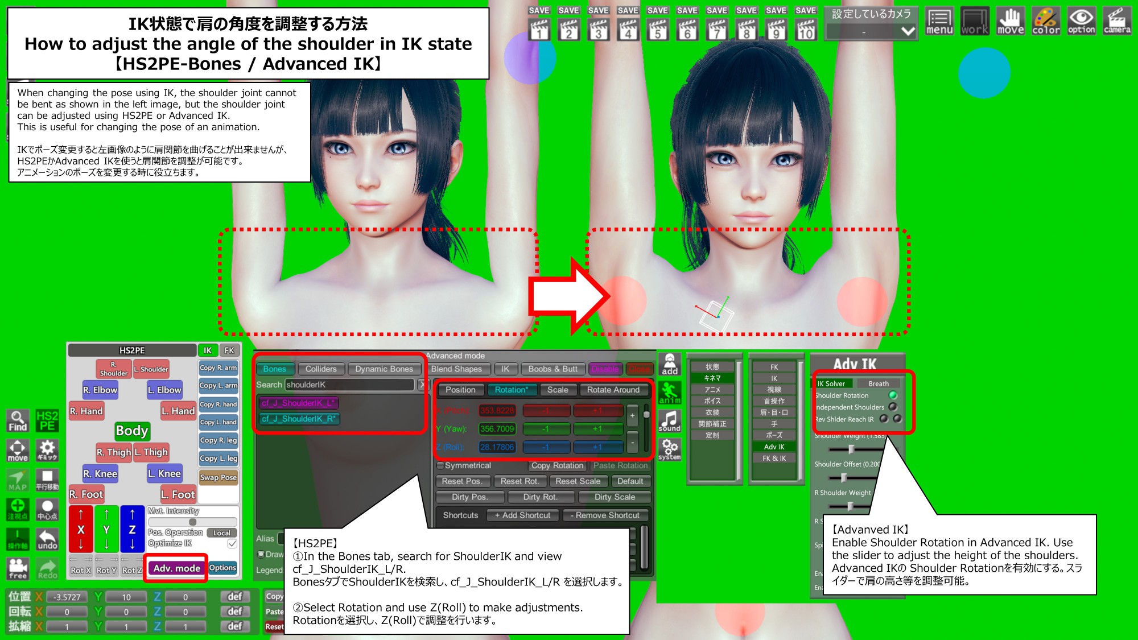Click the menu icon in top toolbar
Screen dimensions: 1138x640
[x=939, y=22]
